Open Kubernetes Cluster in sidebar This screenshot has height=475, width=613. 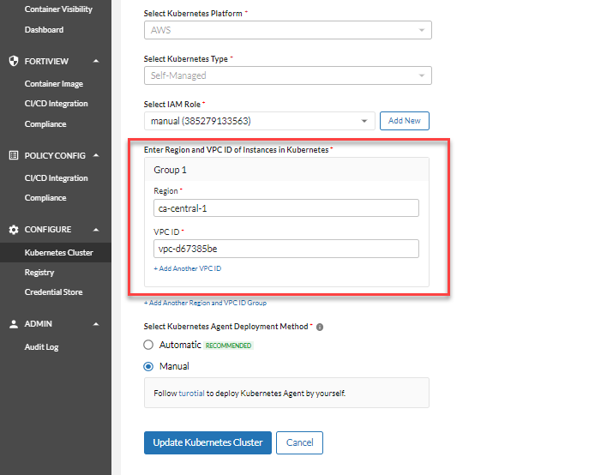pos(58,253)
